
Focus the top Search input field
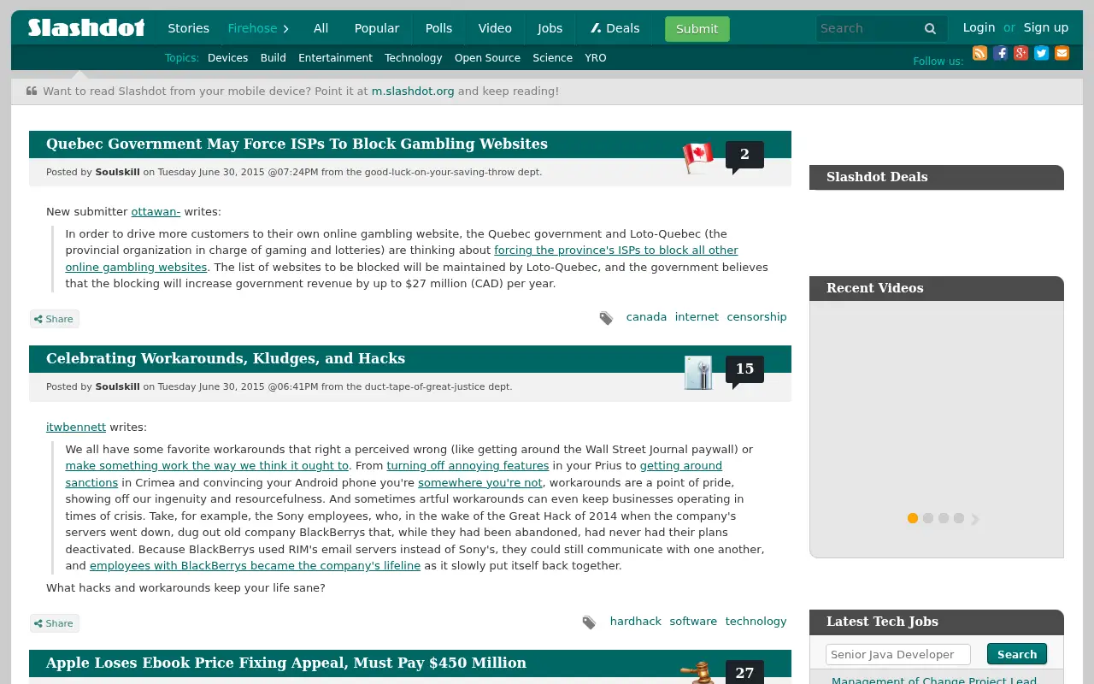[870, 28]
